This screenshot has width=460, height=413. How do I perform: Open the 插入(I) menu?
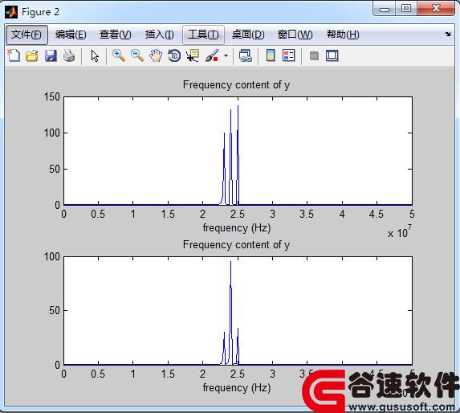pos(159,35)
